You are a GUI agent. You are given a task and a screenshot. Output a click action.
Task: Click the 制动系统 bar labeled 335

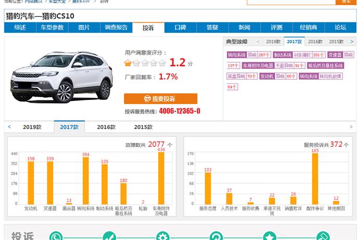pyautogui.click(x=105, y=184)
